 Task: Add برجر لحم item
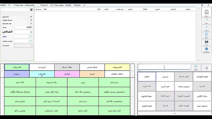[x=83, y=101]
